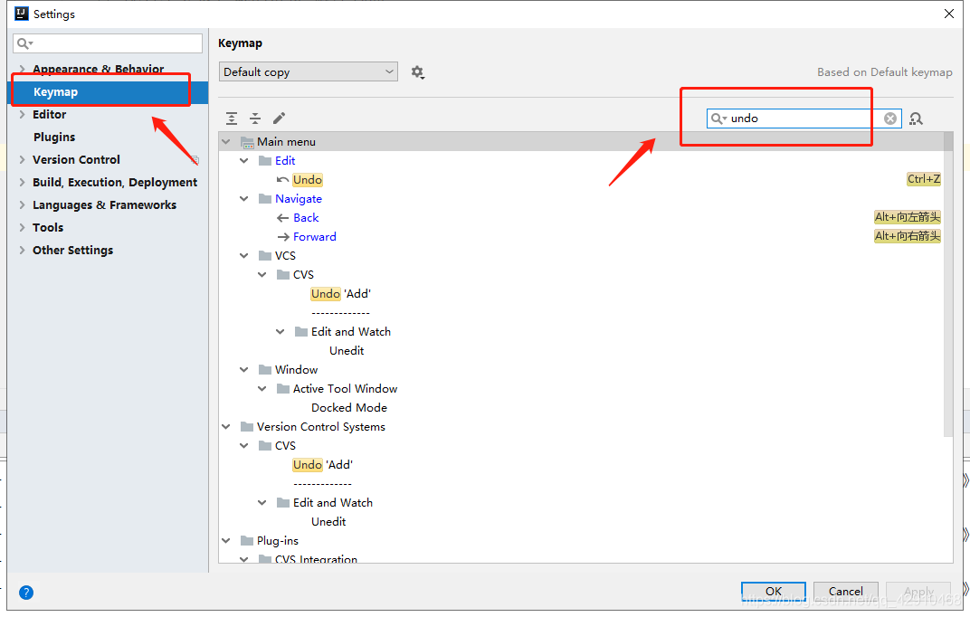
Task: Click the keymap gear options icon
Action: click(417, 72)
